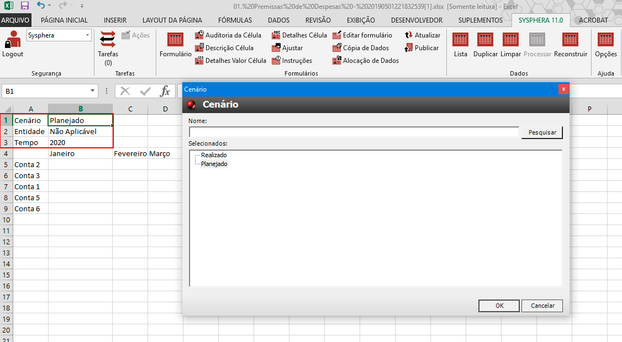Image resolution: width=622 pixels, height=342 pixels.
Task: Open the SYSPHERA 11.0 ribbon tab
Action: [x=541, y=20]
